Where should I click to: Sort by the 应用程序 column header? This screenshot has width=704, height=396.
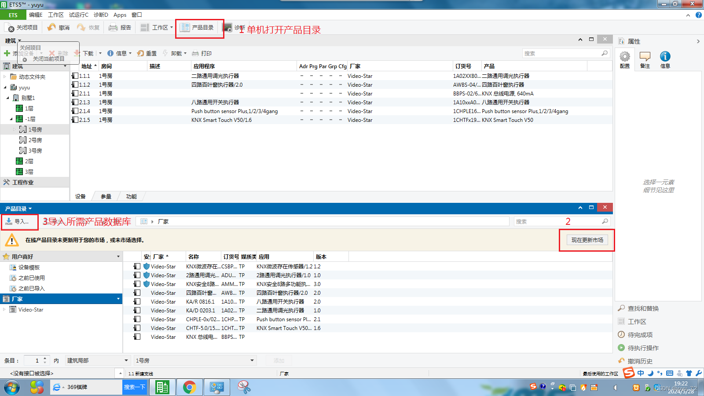(244, 66)
